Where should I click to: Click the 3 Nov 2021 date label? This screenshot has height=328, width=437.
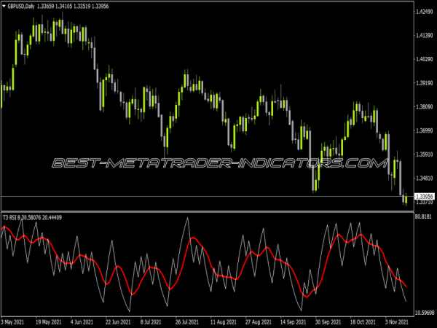[x=397, y=322]
